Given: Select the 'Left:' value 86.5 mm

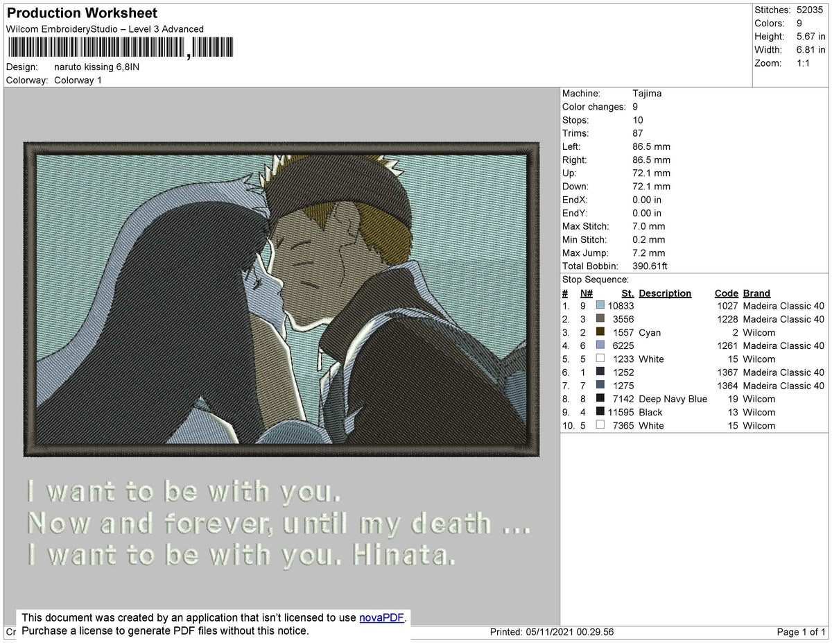Looking at the screenshot, I should click(652, 147).
